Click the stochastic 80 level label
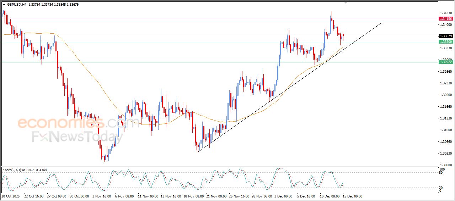The height and width of the screenshot is (201, 455). pyautogui.click(x=440, y=173)
